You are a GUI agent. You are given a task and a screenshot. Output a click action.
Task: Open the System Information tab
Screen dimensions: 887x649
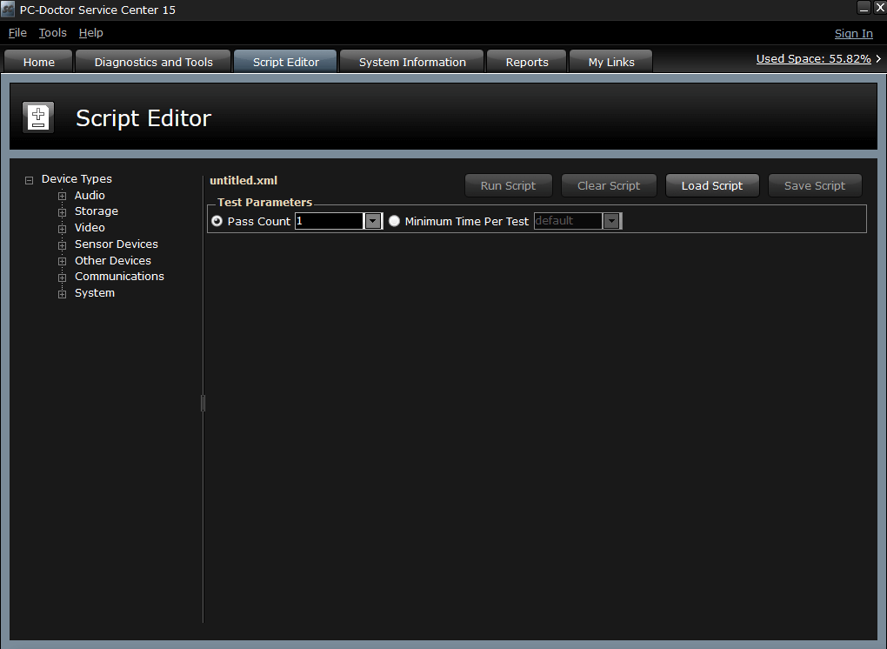[x=412, y=62]
